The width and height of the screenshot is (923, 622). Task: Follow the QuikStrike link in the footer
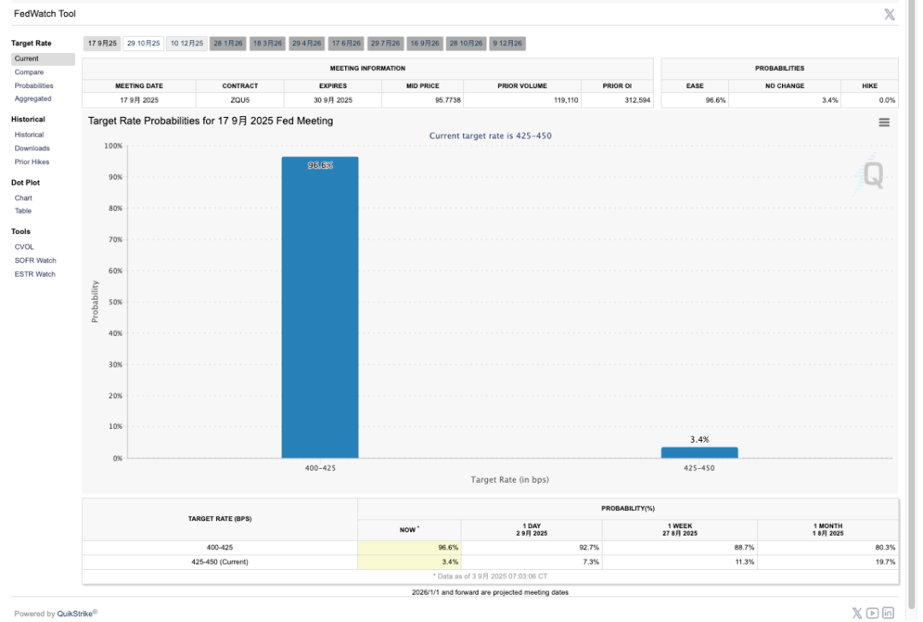pyautogui.click(x=74, y=613)
